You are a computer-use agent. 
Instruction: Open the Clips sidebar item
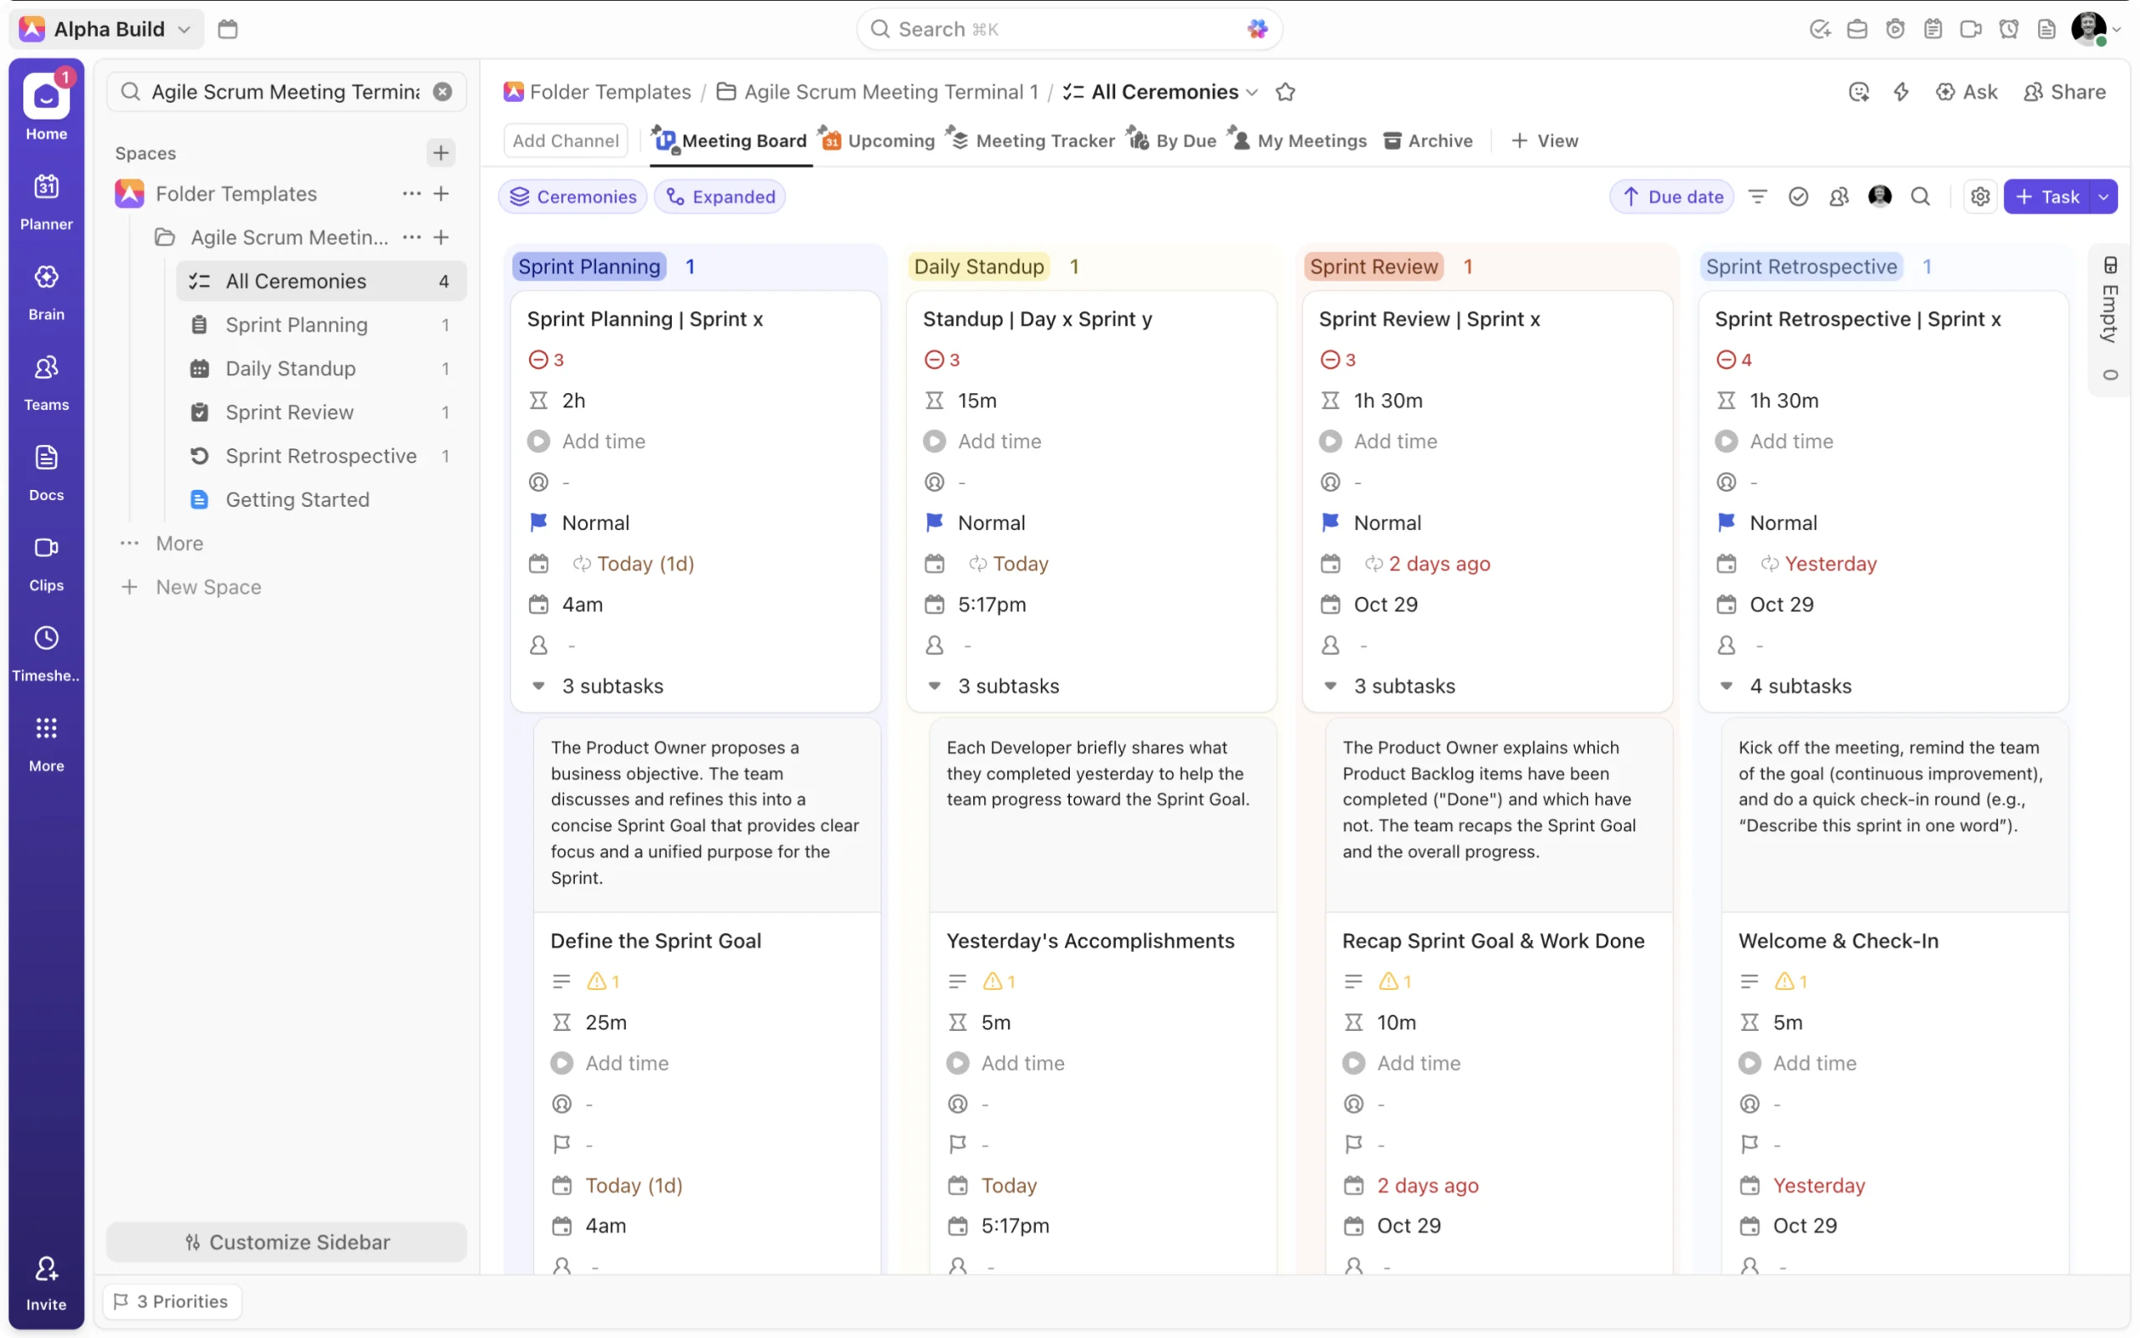point(46,562)
